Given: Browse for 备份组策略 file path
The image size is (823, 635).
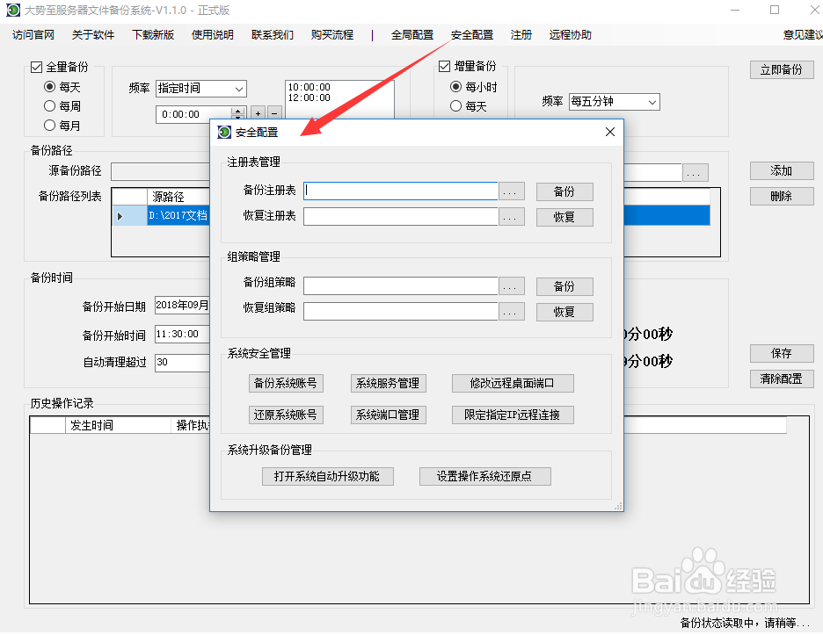Looking at the screenshot, I should [x=511, y=286].
